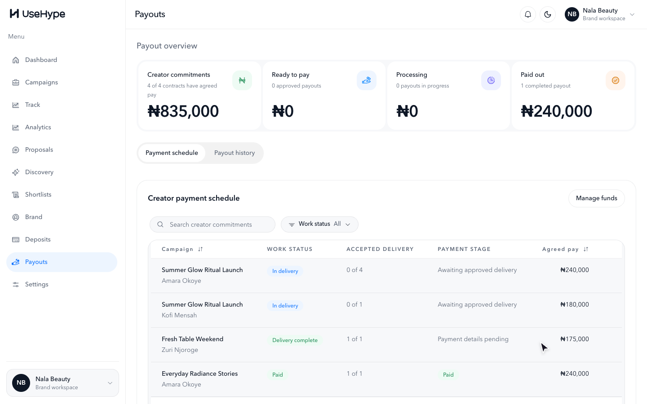Select the Payment schedule tab
This screenshot has width=647, height=404.
pyautogui.click(x=172, y=153)
